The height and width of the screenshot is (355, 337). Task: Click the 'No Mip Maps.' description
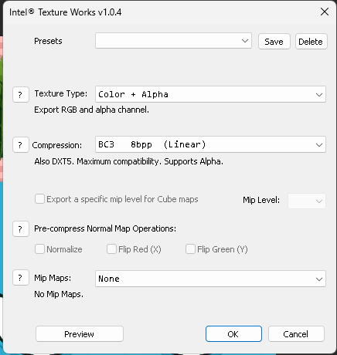[x=59, y=294]
